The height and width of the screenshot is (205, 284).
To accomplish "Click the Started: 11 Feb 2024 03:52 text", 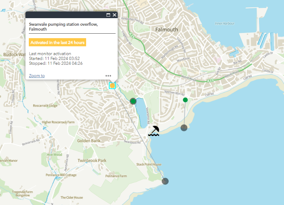I will 54,58.
